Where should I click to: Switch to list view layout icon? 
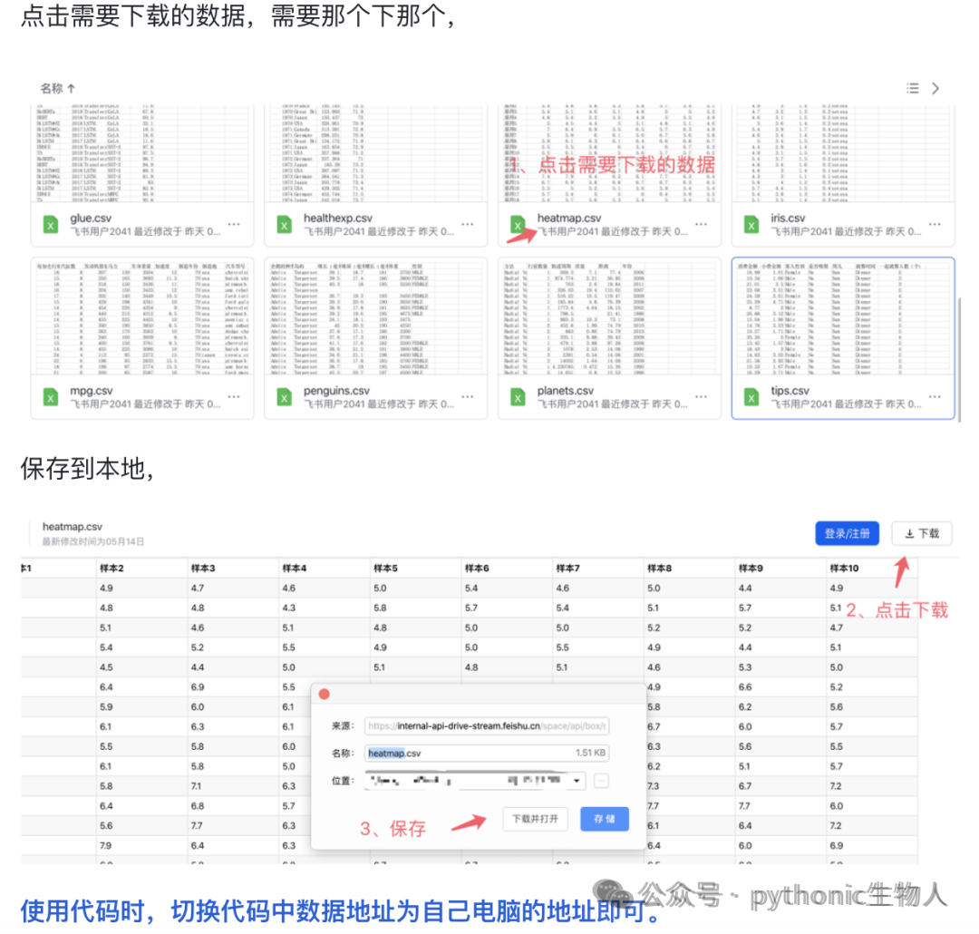pyautogui.click(x=912, y=88)
